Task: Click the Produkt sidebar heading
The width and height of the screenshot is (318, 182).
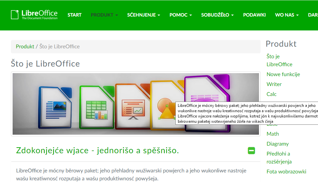Action: (281, 44)
